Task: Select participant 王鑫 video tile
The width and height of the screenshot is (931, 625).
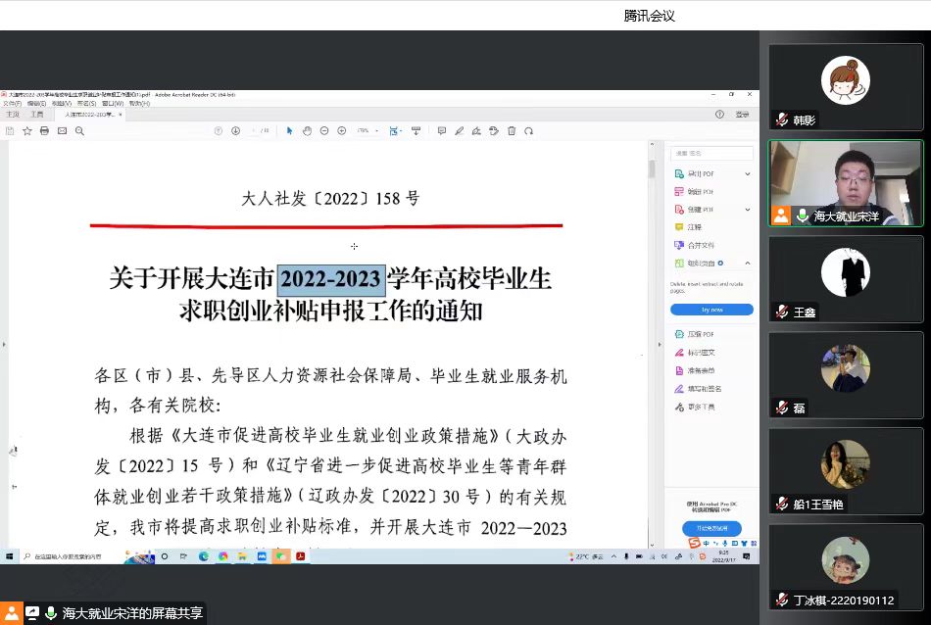Action: (846, 279)
